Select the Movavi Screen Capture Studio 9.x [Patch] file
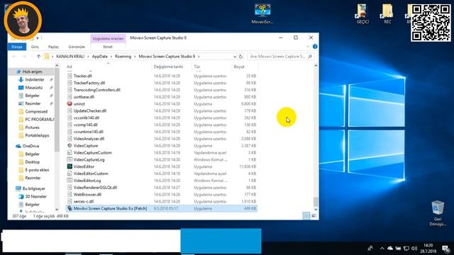The width and height of the screenshot is (454, 255). [162, 208]
